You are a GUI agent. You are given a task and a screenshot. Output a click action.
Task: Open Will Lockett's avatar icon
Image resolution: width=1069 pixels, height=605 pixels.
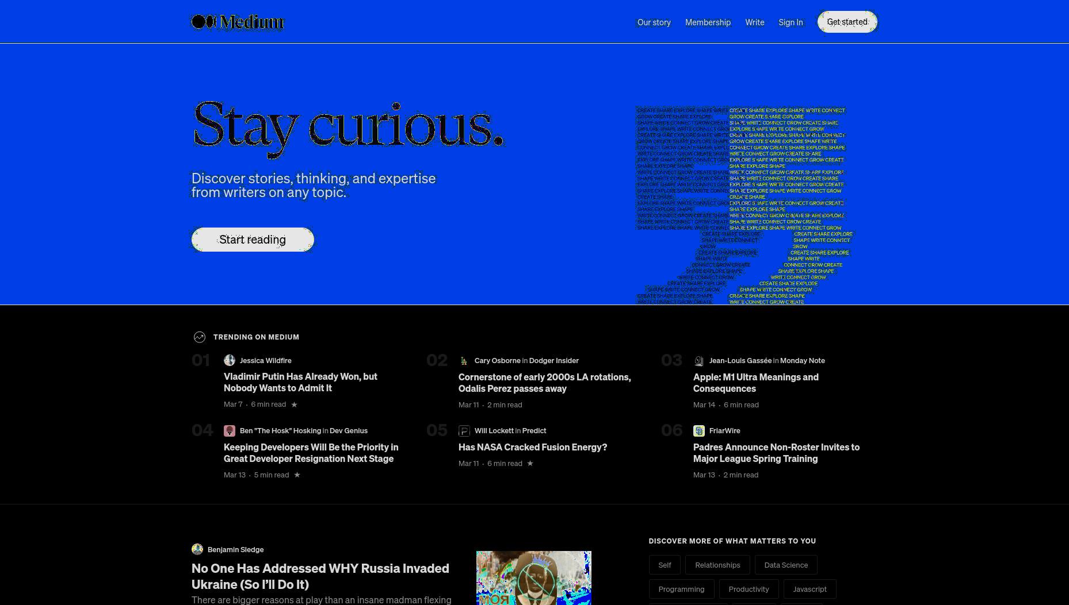pyautogui.click(x=464, y=430)
